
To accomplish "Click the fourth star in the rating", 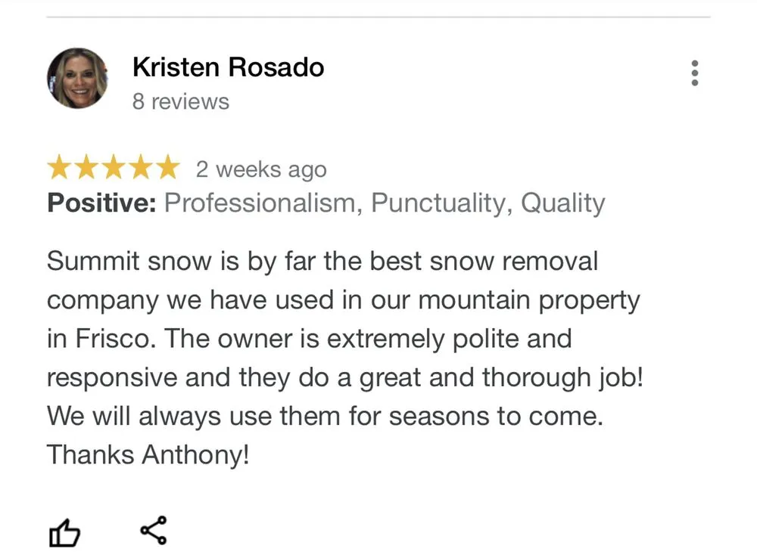I will point(141,166).
